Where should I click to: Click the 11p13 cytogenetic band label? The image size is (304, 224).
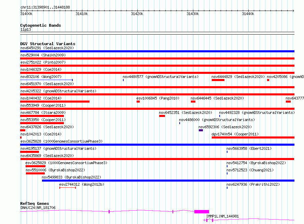[26, 29]
